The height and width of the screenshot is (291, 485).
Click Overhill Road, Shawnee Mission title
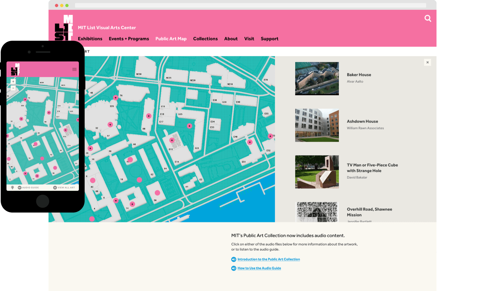click(370, 212)
